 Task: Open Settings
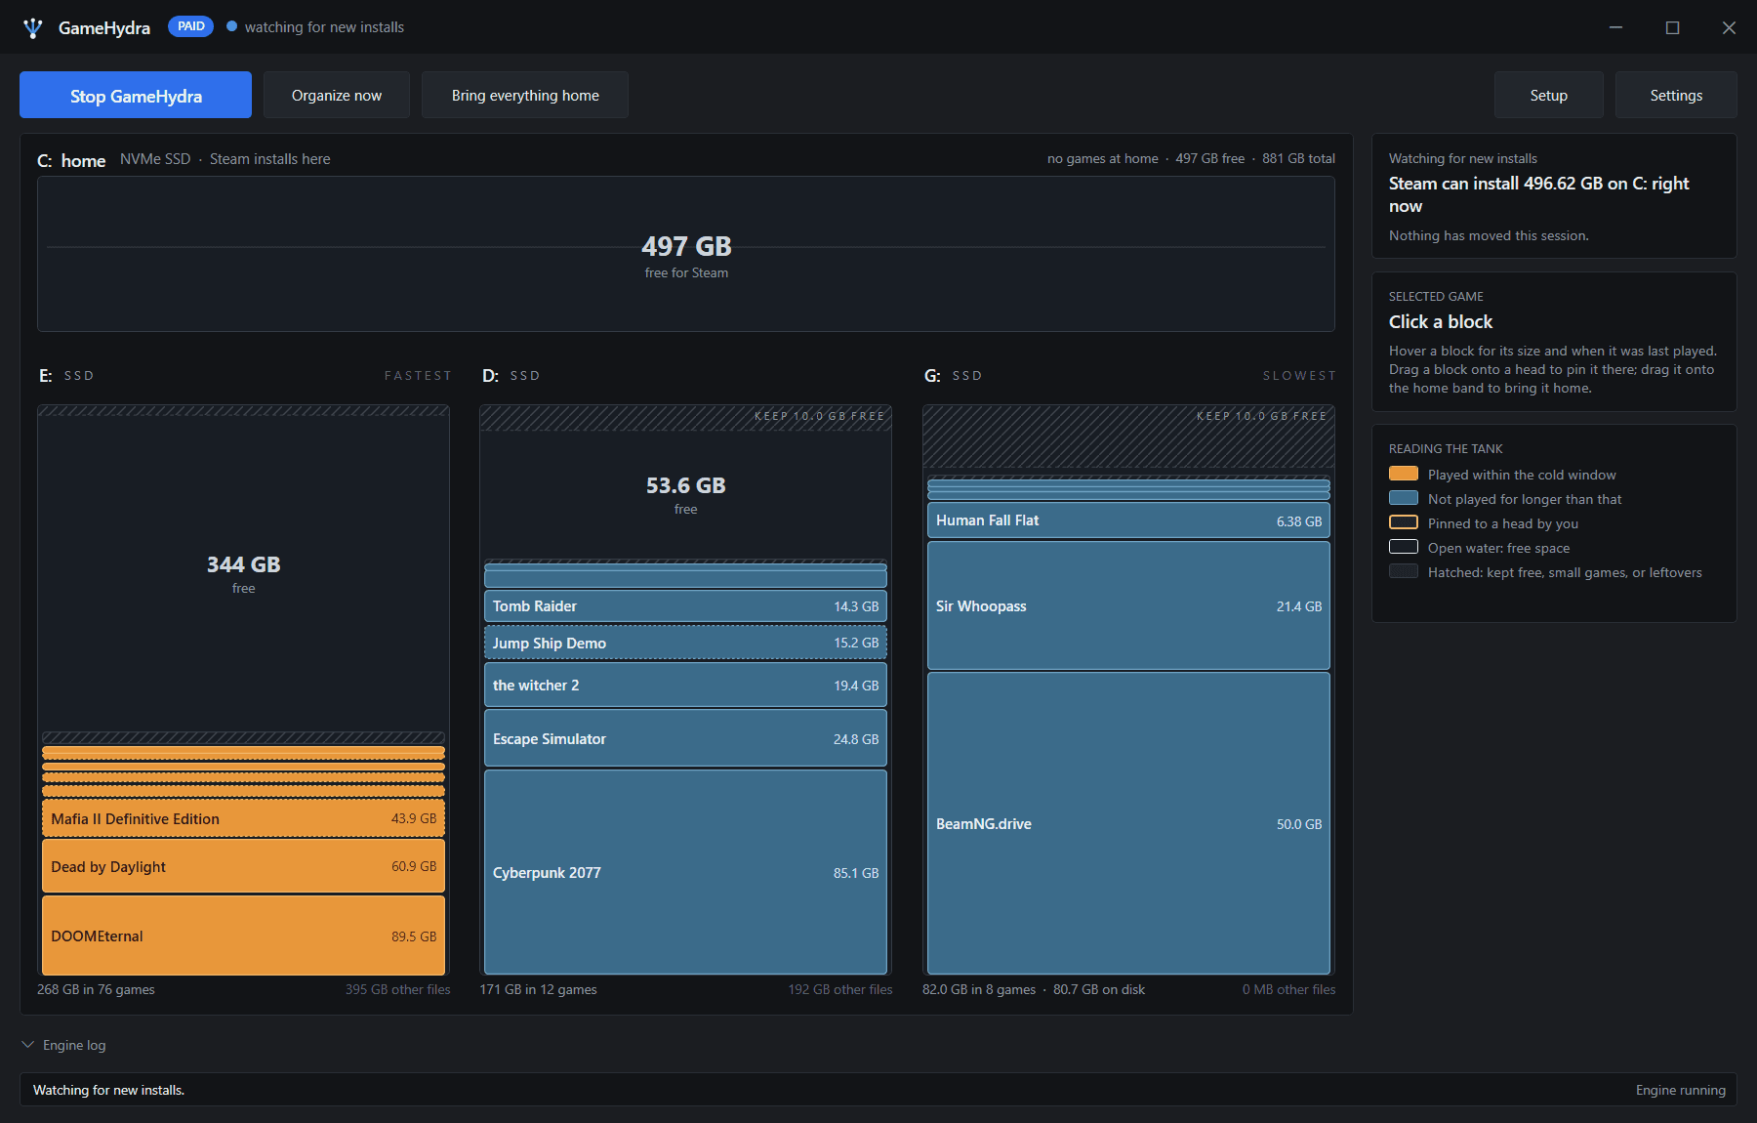(1676, 96)
